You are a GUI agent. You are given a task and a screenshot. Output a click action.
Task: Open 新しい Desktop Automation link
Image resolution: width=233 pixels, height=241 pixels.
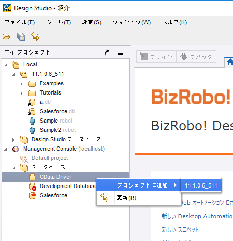[197, 216]
